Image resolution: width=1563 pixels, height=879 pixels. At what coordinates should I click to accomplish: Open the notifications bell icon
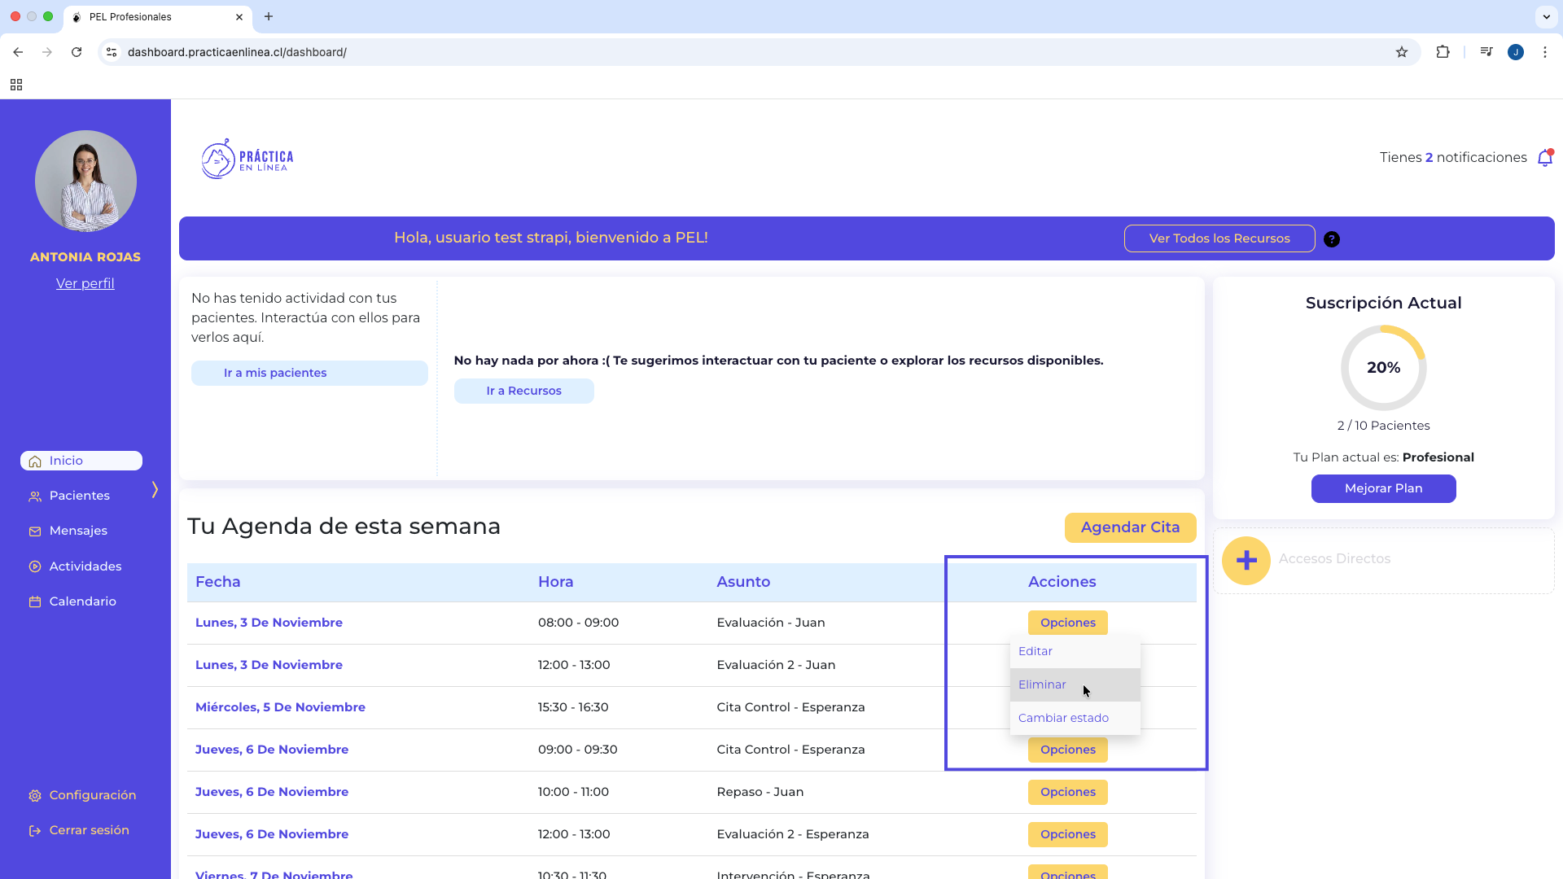[1544, 158]
